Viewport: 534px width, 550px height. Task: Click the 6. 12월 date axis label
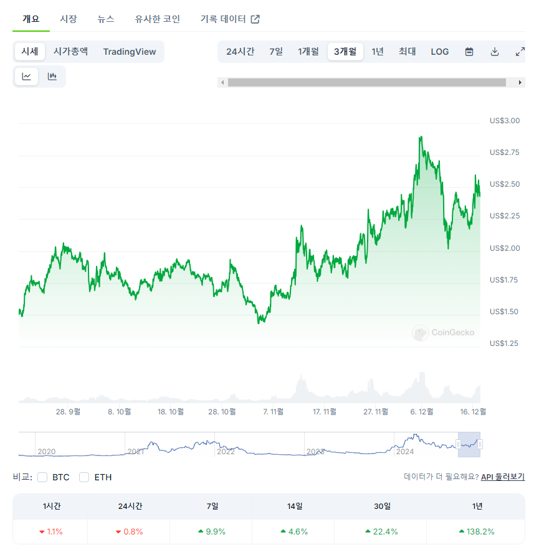pyautogui.click(x=422, y=412)
